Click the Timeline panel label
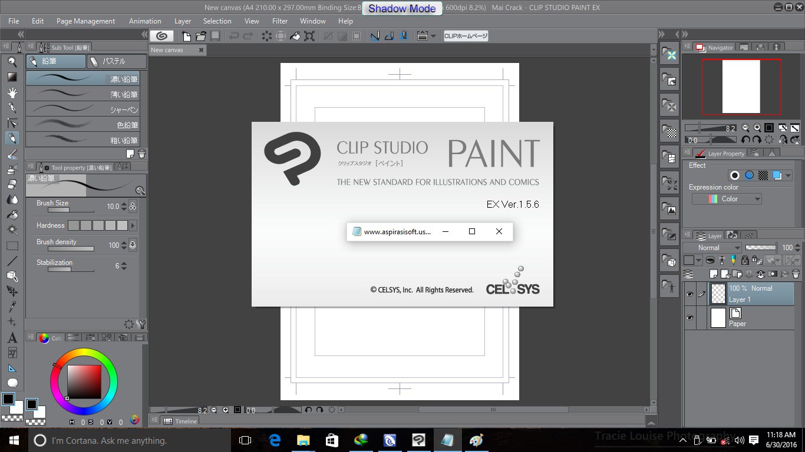 pyautogui.click(x=186, y=421)
